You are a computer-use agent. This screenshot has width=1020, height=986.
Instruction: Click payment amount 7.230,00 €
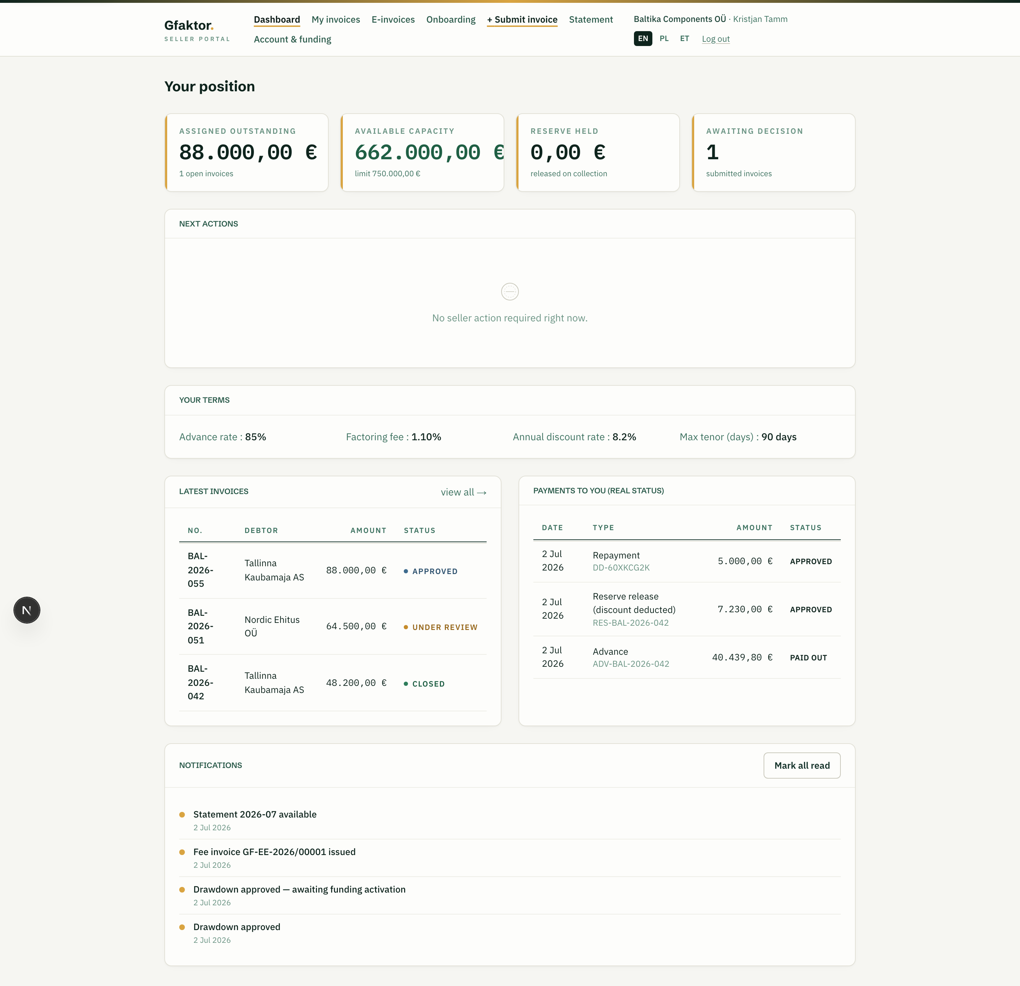coord(745,609)
